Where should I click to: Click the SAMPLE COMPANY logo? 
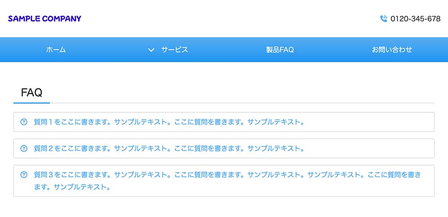[44, 19]
